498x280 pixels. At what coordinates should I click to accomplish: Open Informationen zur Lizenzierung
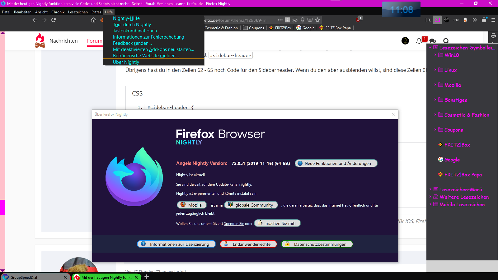176,244
